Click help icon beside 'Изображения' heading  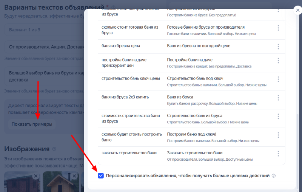[x=54, y=149]
